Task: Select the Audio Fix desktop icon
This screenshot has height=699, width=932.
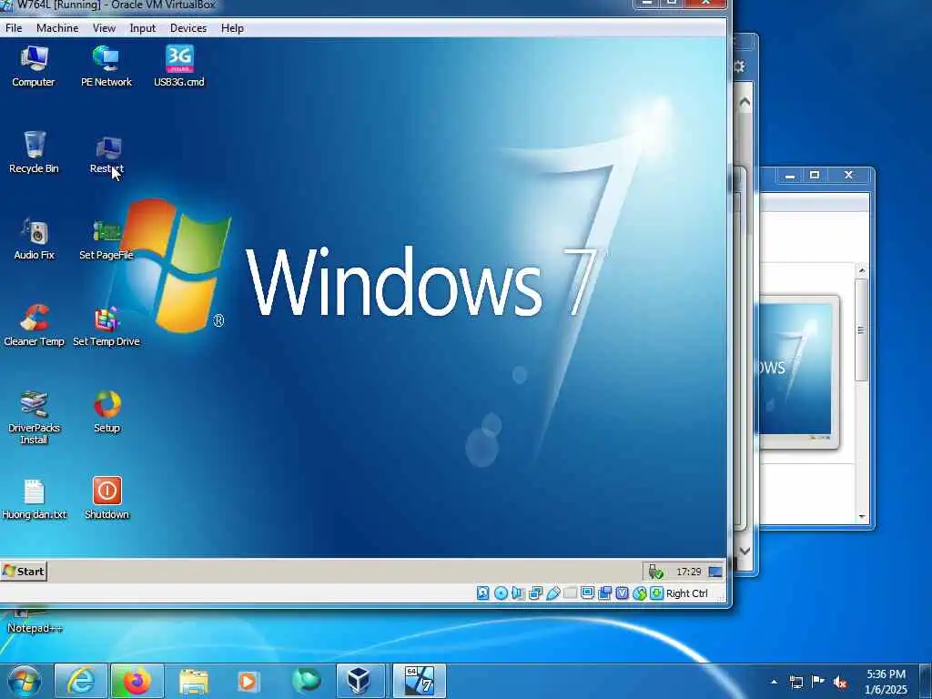Action: coord(34,239)
